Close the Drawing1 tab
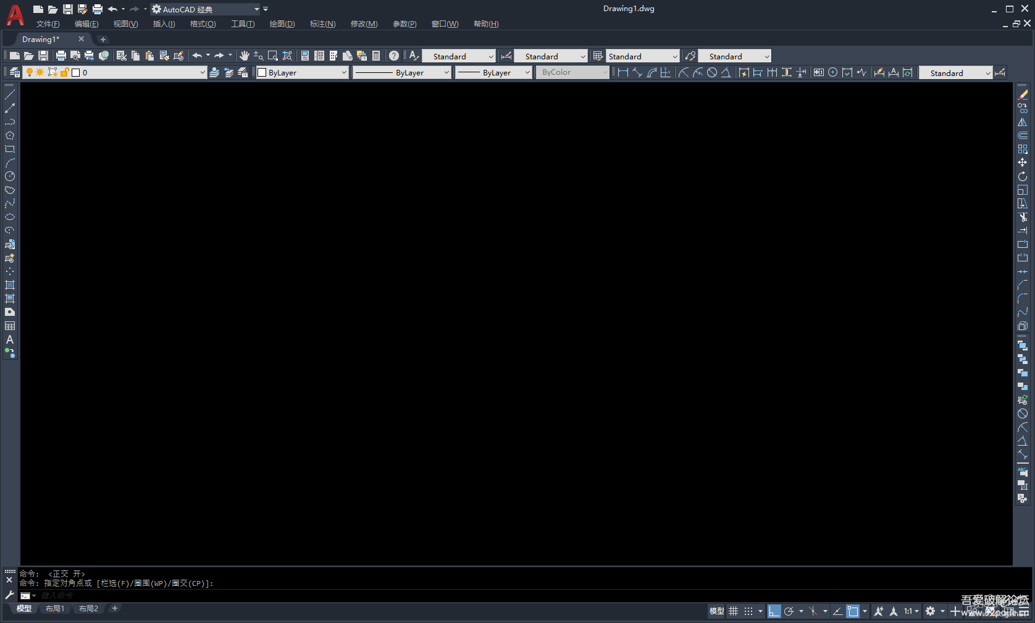The height and width of the screenshot is (623, 1035). pyautogui.click(x=81, y=39)
